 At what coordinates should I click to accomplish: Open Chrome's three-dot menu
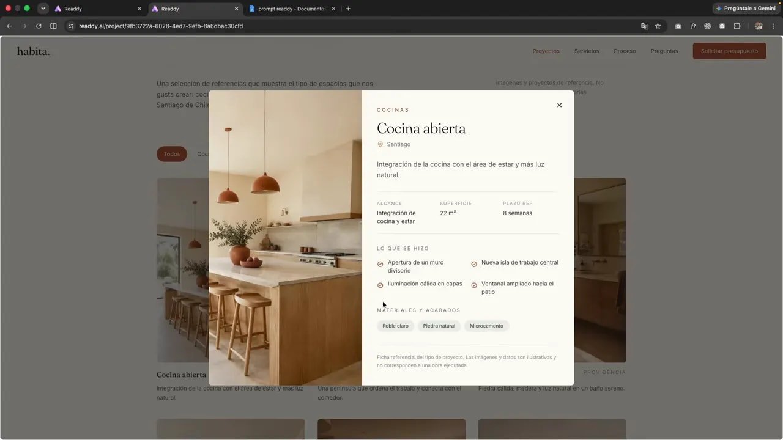pos(774,26)
